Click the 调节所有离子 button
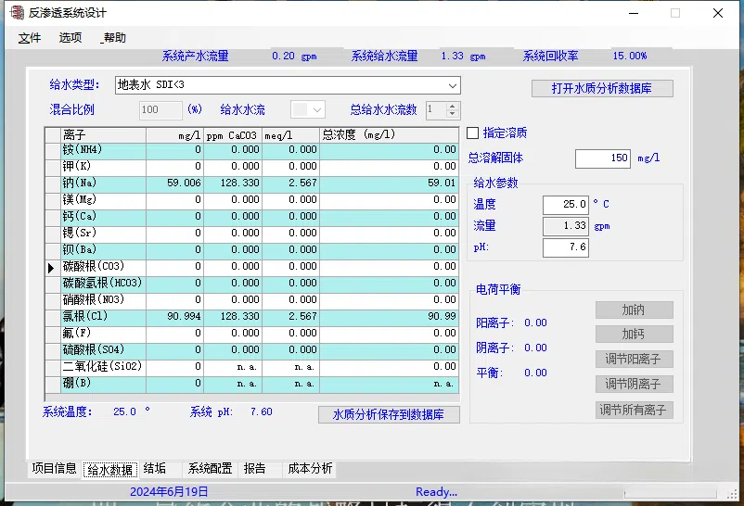The image size is (744, 506). point(634,410)
